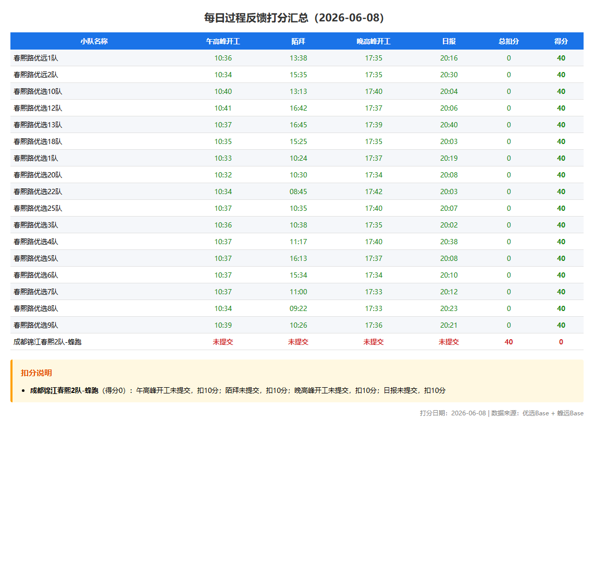The image size is (594, 574).
Task: Select team name 成都锦江春熙2队-蜂跑 in table
Action: point(47,342)
